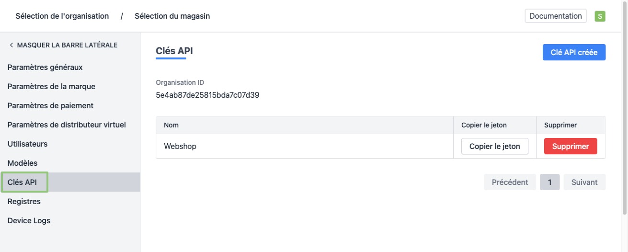Go to Paramètres de la marque
This screenshot has height=252, width=628.
[x=51, y=86]
